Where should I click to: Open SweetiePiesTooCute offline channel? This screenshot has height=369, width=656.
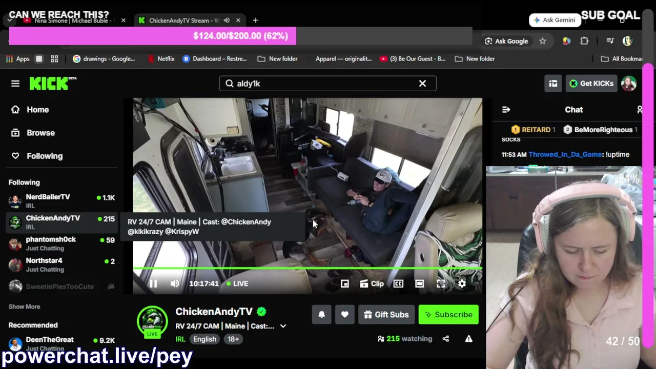[x=62, y=286]
